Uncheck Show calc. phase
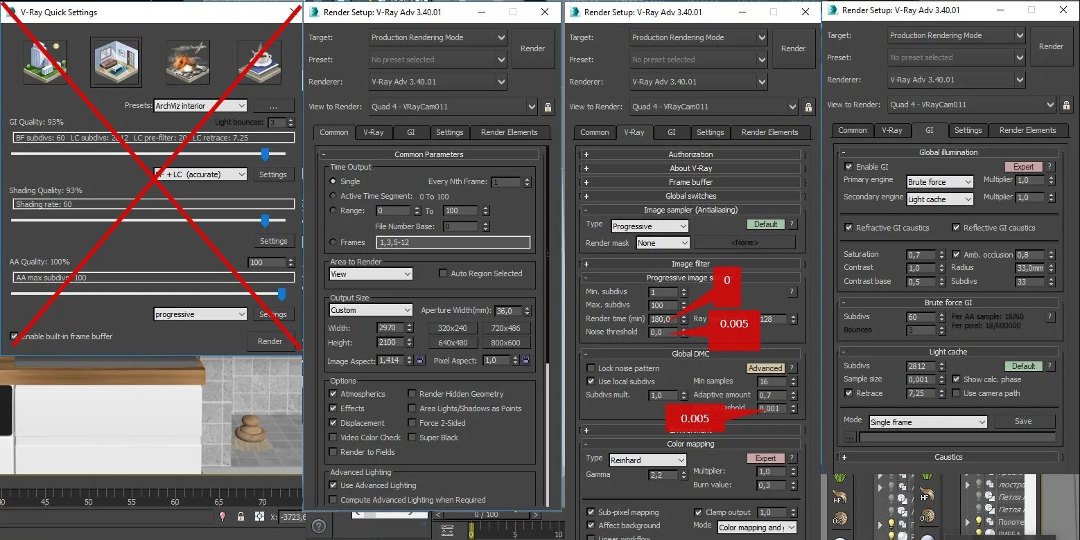Image resolution: width=1080 pixels, height=540 pixels. point(957,379)
